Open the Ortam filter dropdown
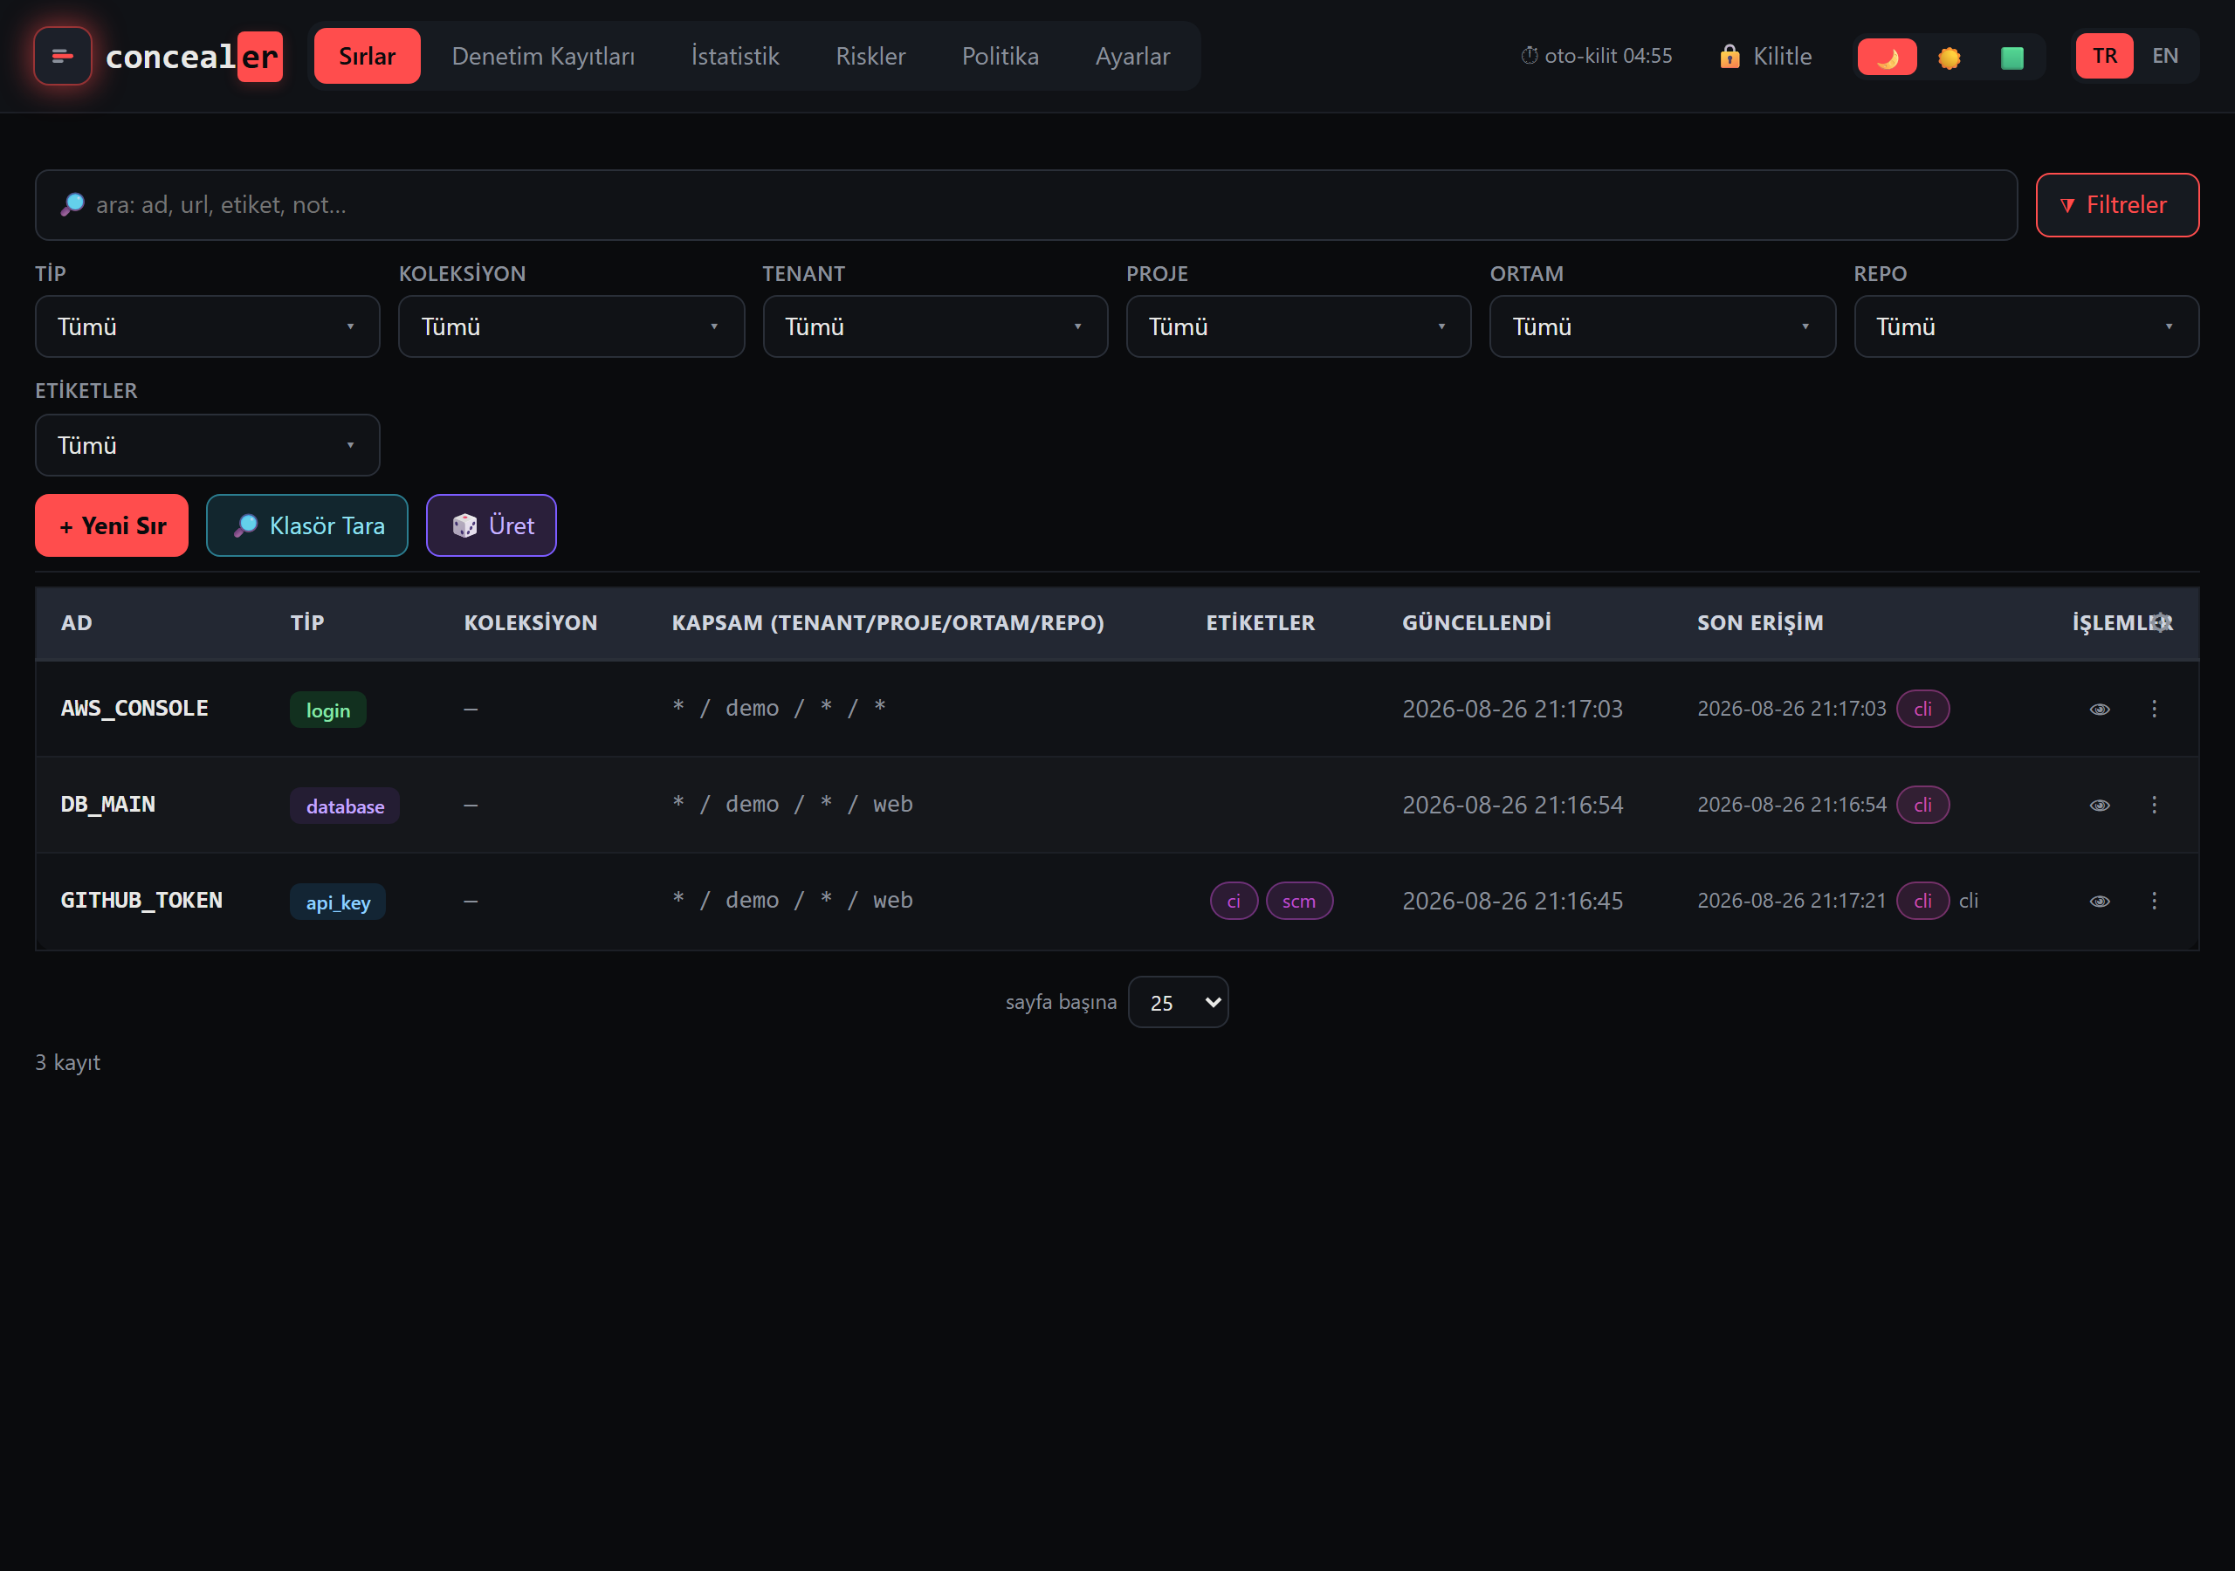 (x=1662, y=327)
